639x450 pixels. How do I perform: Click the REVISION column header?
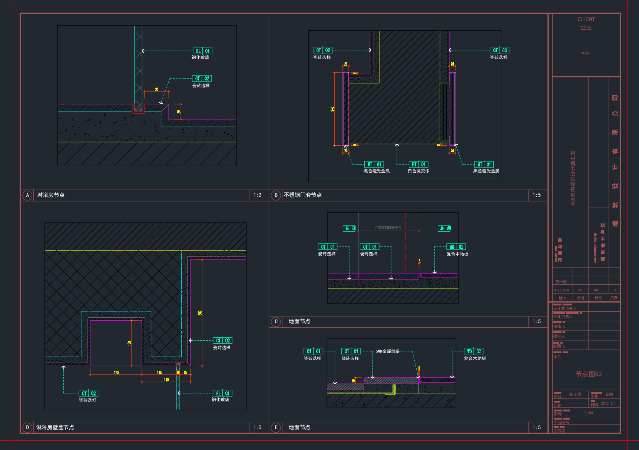click(x=562, y=290)
